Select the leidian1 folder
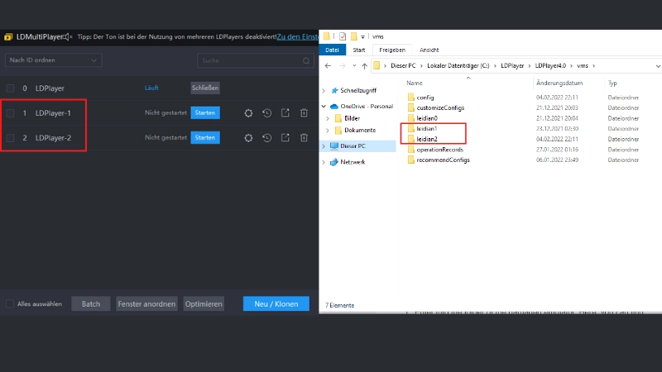This screenshot has height=372, width=662. 426,129
